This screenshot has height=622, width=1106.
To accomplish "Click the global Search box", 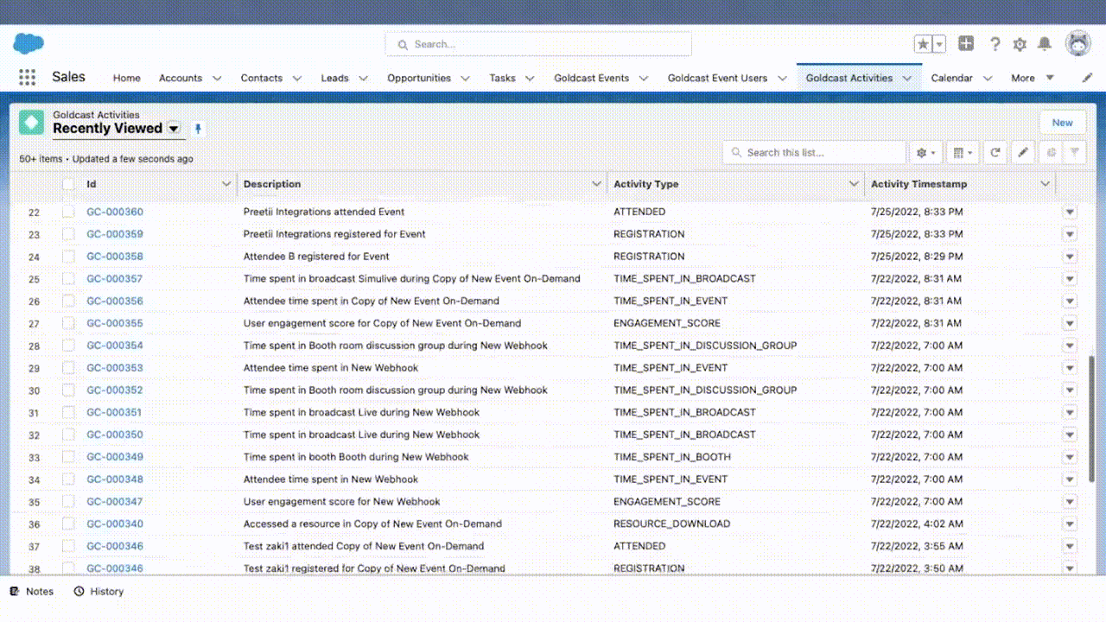I will (x=538, y=44).
